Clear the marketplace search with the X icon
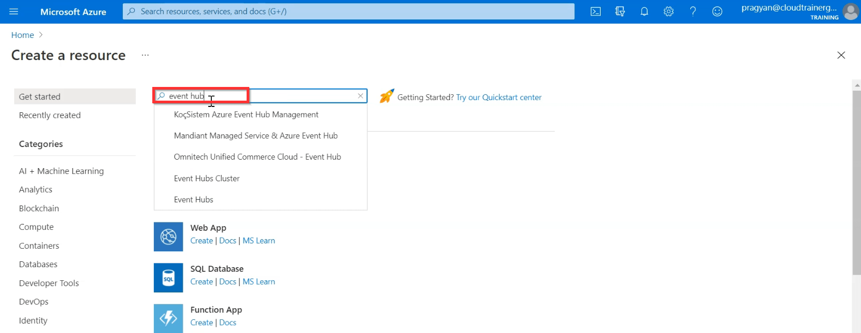 pos(360,96)
